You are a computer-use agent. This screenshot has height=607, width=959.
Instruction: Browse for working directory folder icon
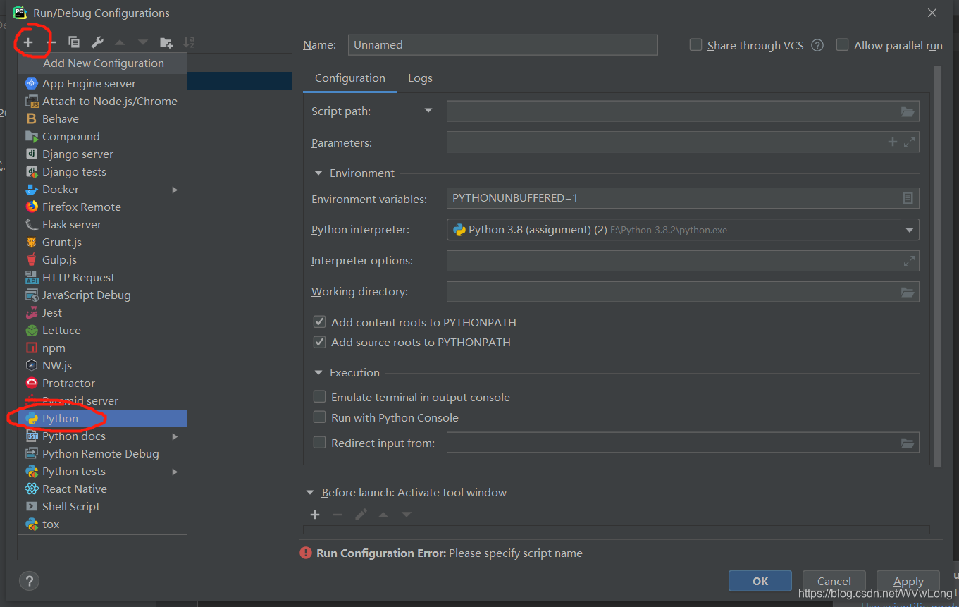pos(908,292)
